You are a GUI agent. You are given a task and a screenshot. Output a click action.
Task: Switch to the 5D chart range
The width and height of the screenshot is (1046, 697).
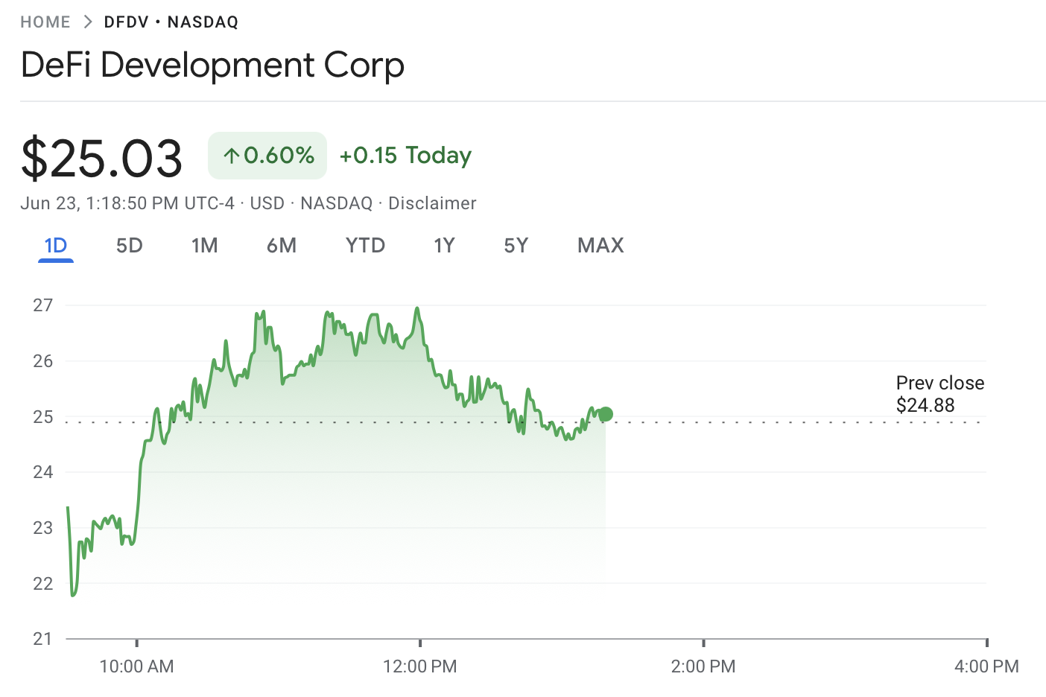click(130, 246)
